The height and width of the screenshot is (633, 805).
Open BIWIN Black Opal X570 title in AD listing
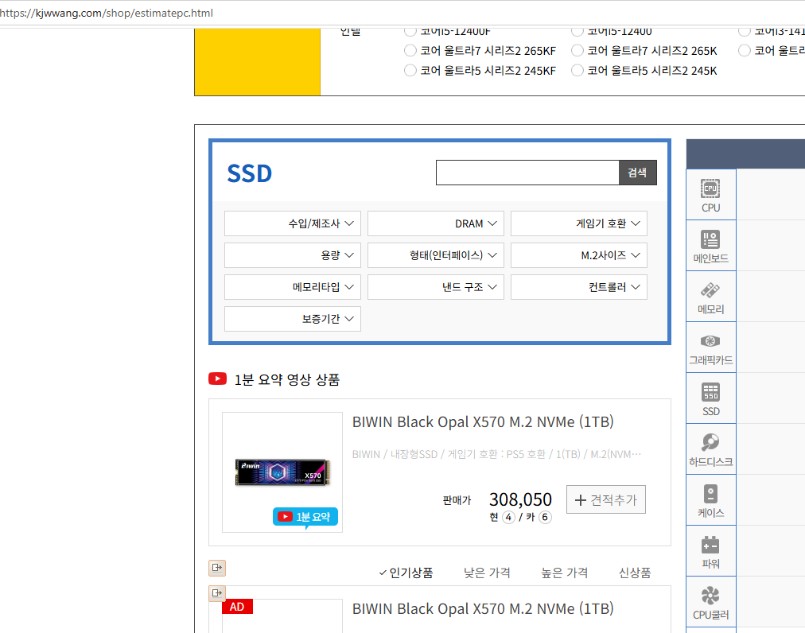click(x=483, y=609)
